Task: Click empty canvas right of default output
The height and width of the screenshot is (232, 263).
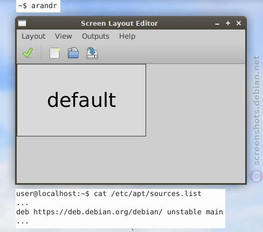Action: pos(196,100)
